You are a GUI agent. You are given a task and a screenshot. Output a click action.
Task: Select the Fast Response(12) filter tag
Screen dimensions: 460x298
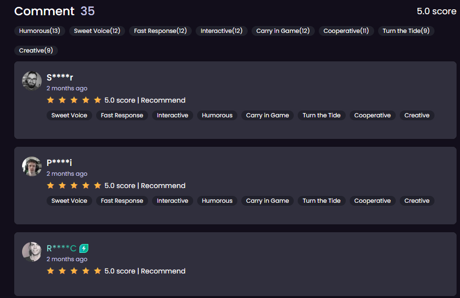pyautogui.click(x=160, y=31)
